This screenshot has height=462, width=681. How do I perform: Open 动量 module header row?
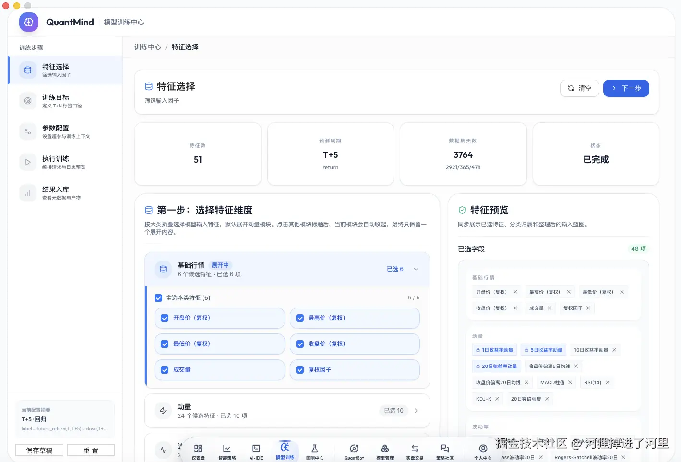coord(287,411)
